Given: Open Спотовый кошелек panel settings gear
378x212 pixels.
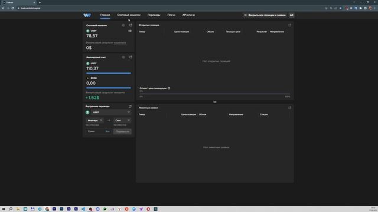Looking at the screenshot, I should click(123, 25).
